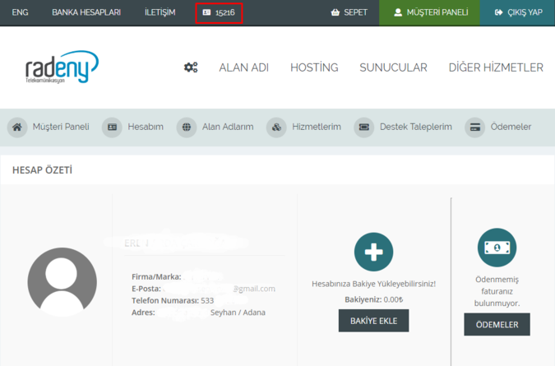Click Bakiyeniz: 0.00₺ text
This screenshot has width=555, height=366.
tap(374, 299)
